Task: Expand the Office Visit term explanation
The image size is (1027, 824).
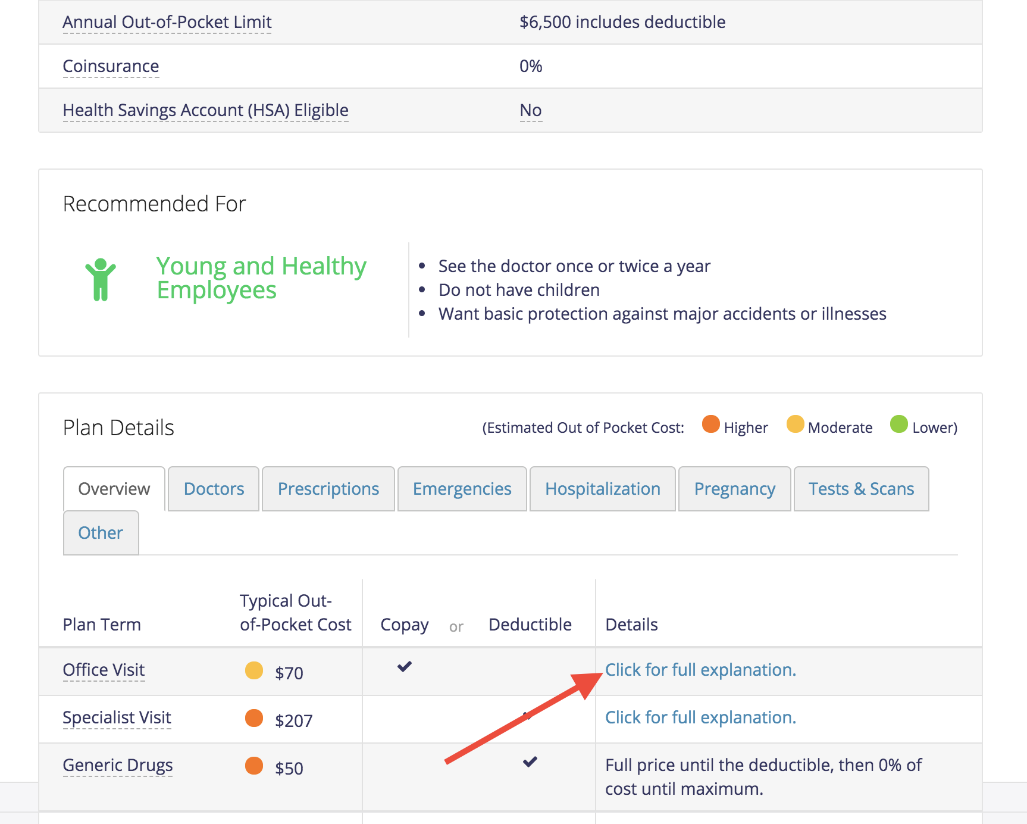Action: point(103,670)
